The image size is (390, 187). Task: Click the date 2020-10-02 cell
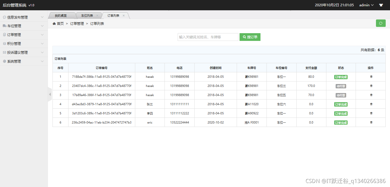coord(215,122)
